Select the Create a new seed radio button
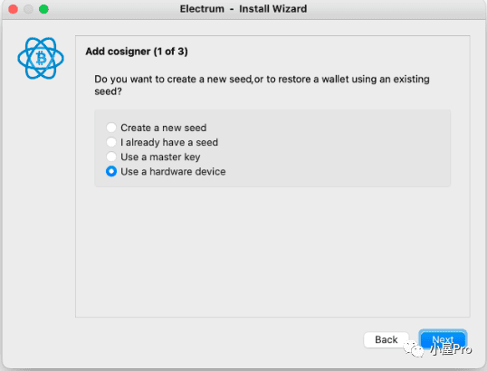 pos(111,128)
